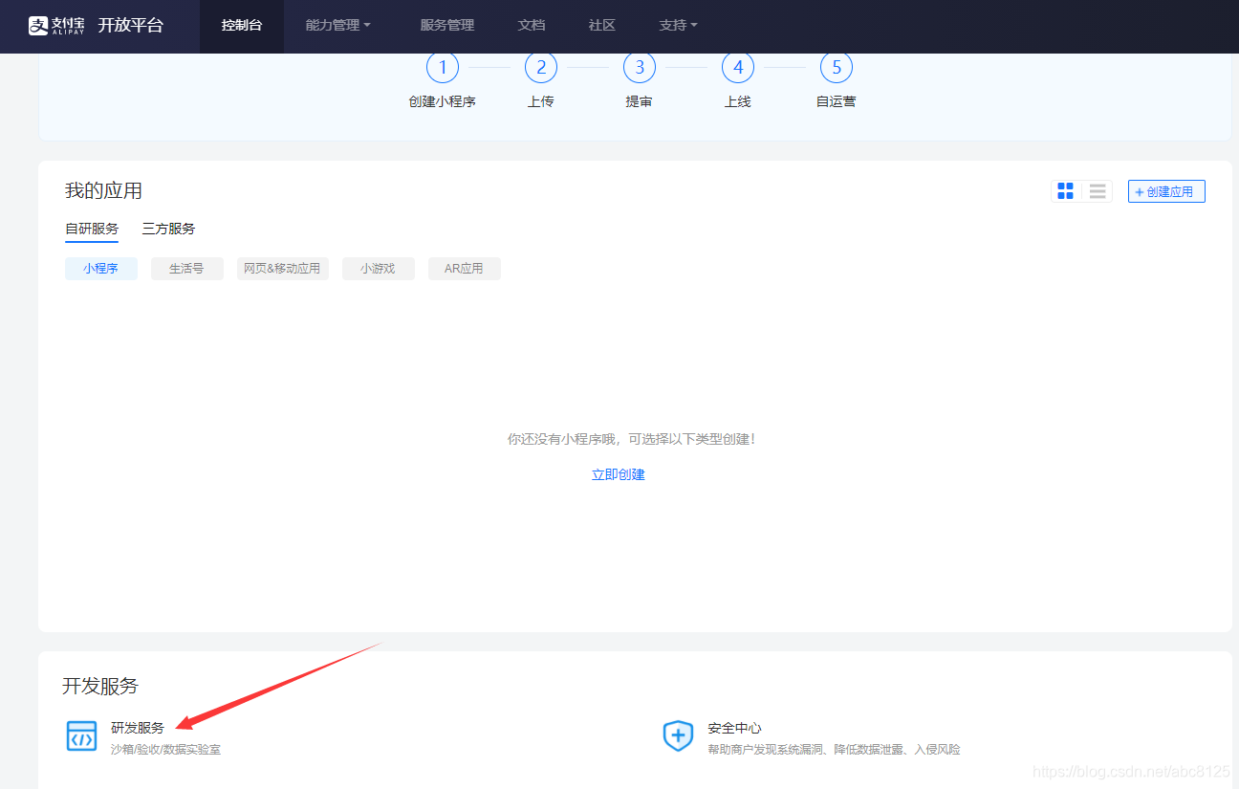Click step 2 circle 上传
The image size is (1239, 789).
tap(541, 68)
